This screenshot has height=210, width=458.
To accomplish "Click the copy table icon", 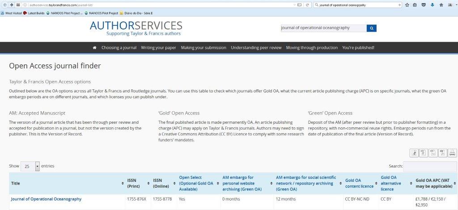I will pos(414,153).
